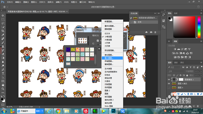The image size is (203, 114).
Task: Add Brightness/Contrast adjustment
Action: pyautogui.click(x=175, y=49)
